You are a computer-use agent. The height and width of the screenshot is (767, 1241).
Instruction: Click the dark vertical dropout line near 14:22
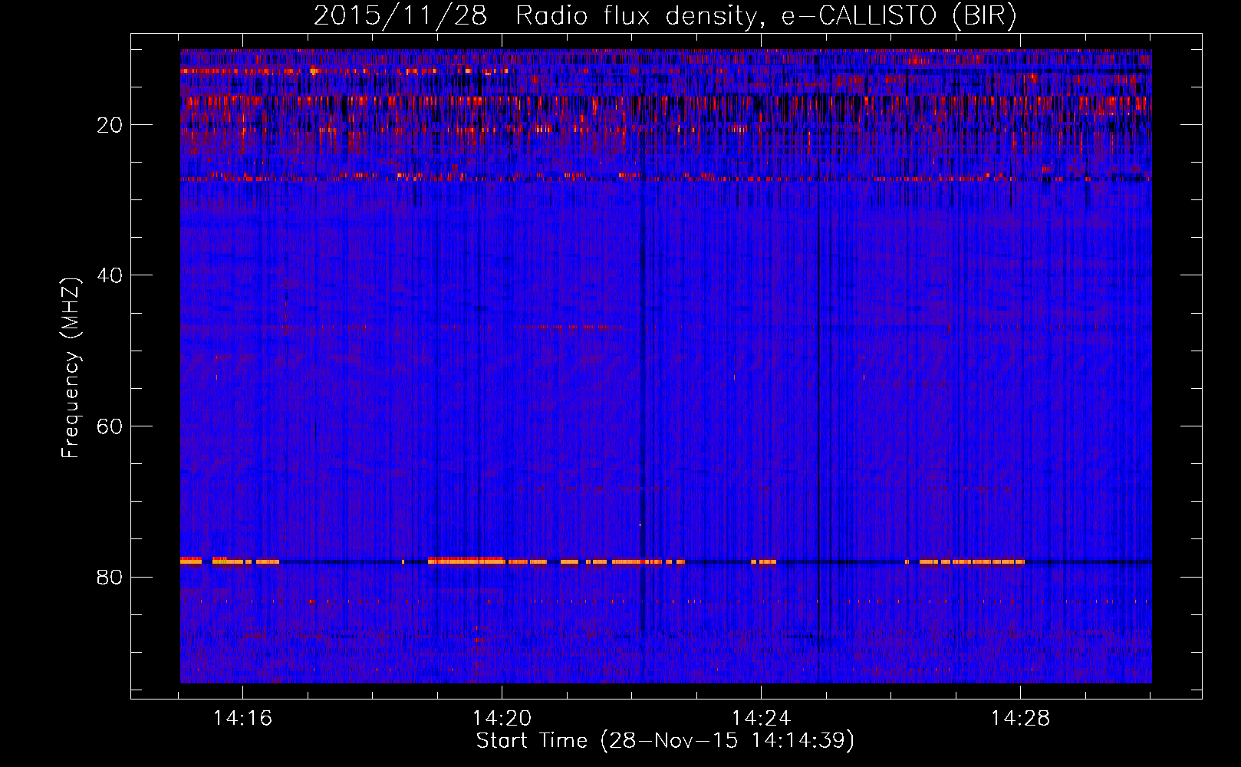[643, 383]
